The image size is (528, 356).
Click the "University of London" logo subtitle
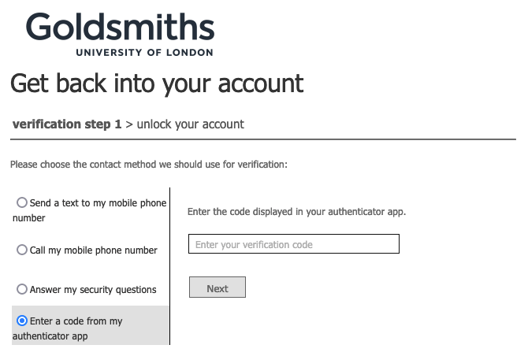click(144, 53)
